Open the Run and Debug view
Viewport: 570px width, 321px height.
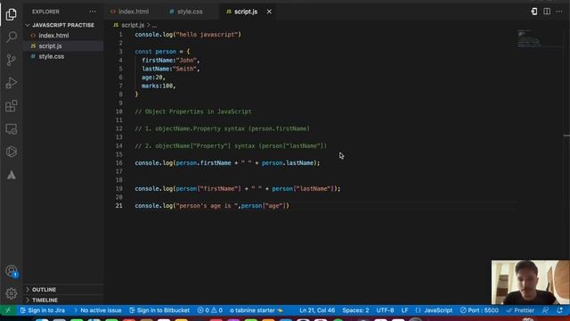[x=12, y=83]
